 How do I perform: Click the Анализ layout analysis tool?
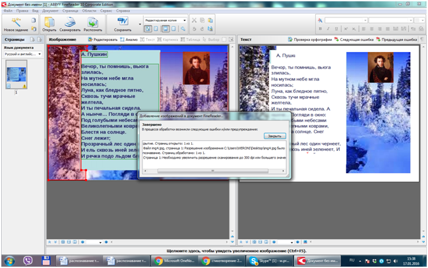[129, 40]
